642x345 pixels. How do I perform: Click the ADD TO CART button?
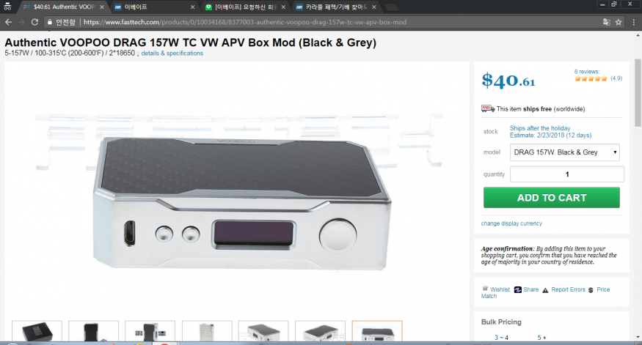coord(552,198)
